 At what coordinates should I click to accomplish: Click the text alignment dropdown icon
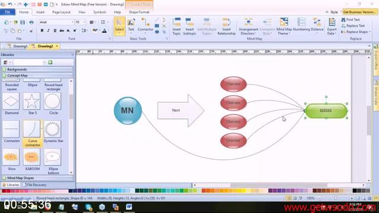[92, 22]
